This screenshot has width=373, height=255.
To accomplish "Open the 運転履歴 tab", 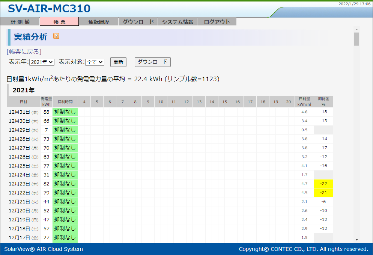I will click(99, 22).
